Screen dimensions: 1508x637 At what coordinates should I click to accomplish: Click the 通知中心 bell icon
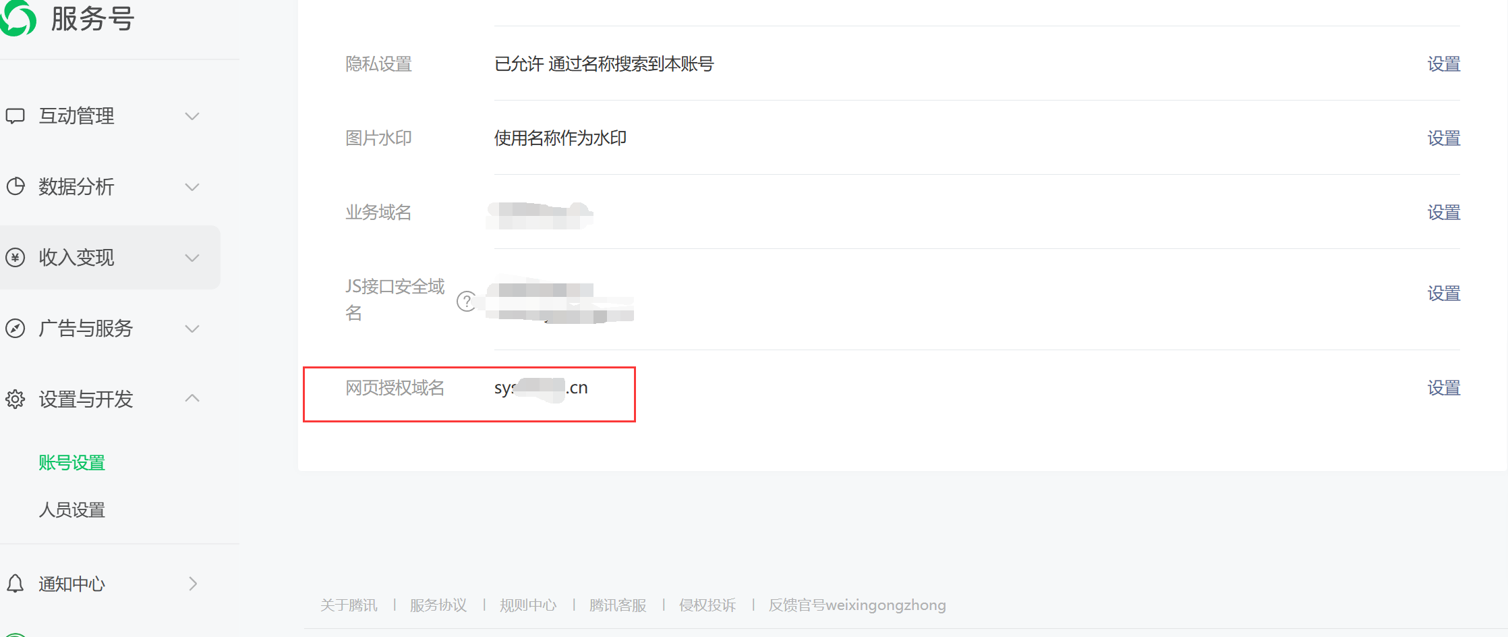click(x=16, y=584)
